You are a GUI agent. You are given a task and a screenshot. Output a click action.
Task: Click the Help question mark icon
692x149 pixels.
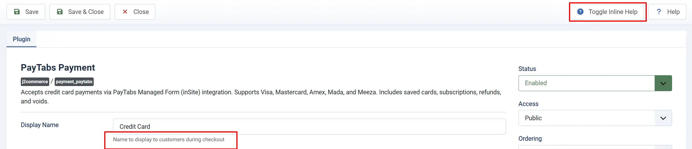pos(659,12)
